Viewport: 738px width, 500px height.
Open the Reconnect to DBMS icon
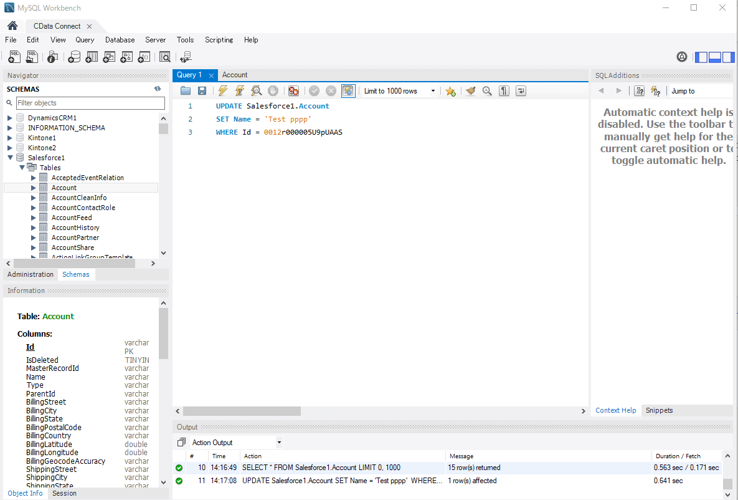click(x=186, y=57)
